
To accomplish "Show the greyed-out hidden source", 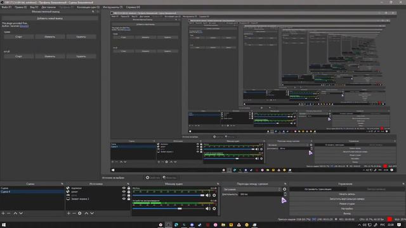I will coord(124,195).
